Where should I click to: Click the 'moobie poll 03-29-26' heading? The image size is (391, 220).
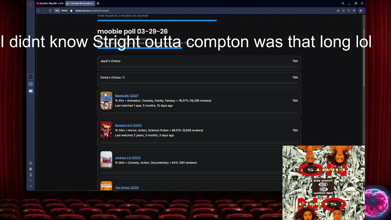point(132,31)
